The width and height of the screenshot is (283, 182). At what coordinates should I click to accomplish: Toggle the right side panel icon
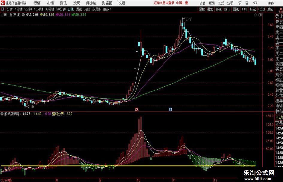point(260,15)
